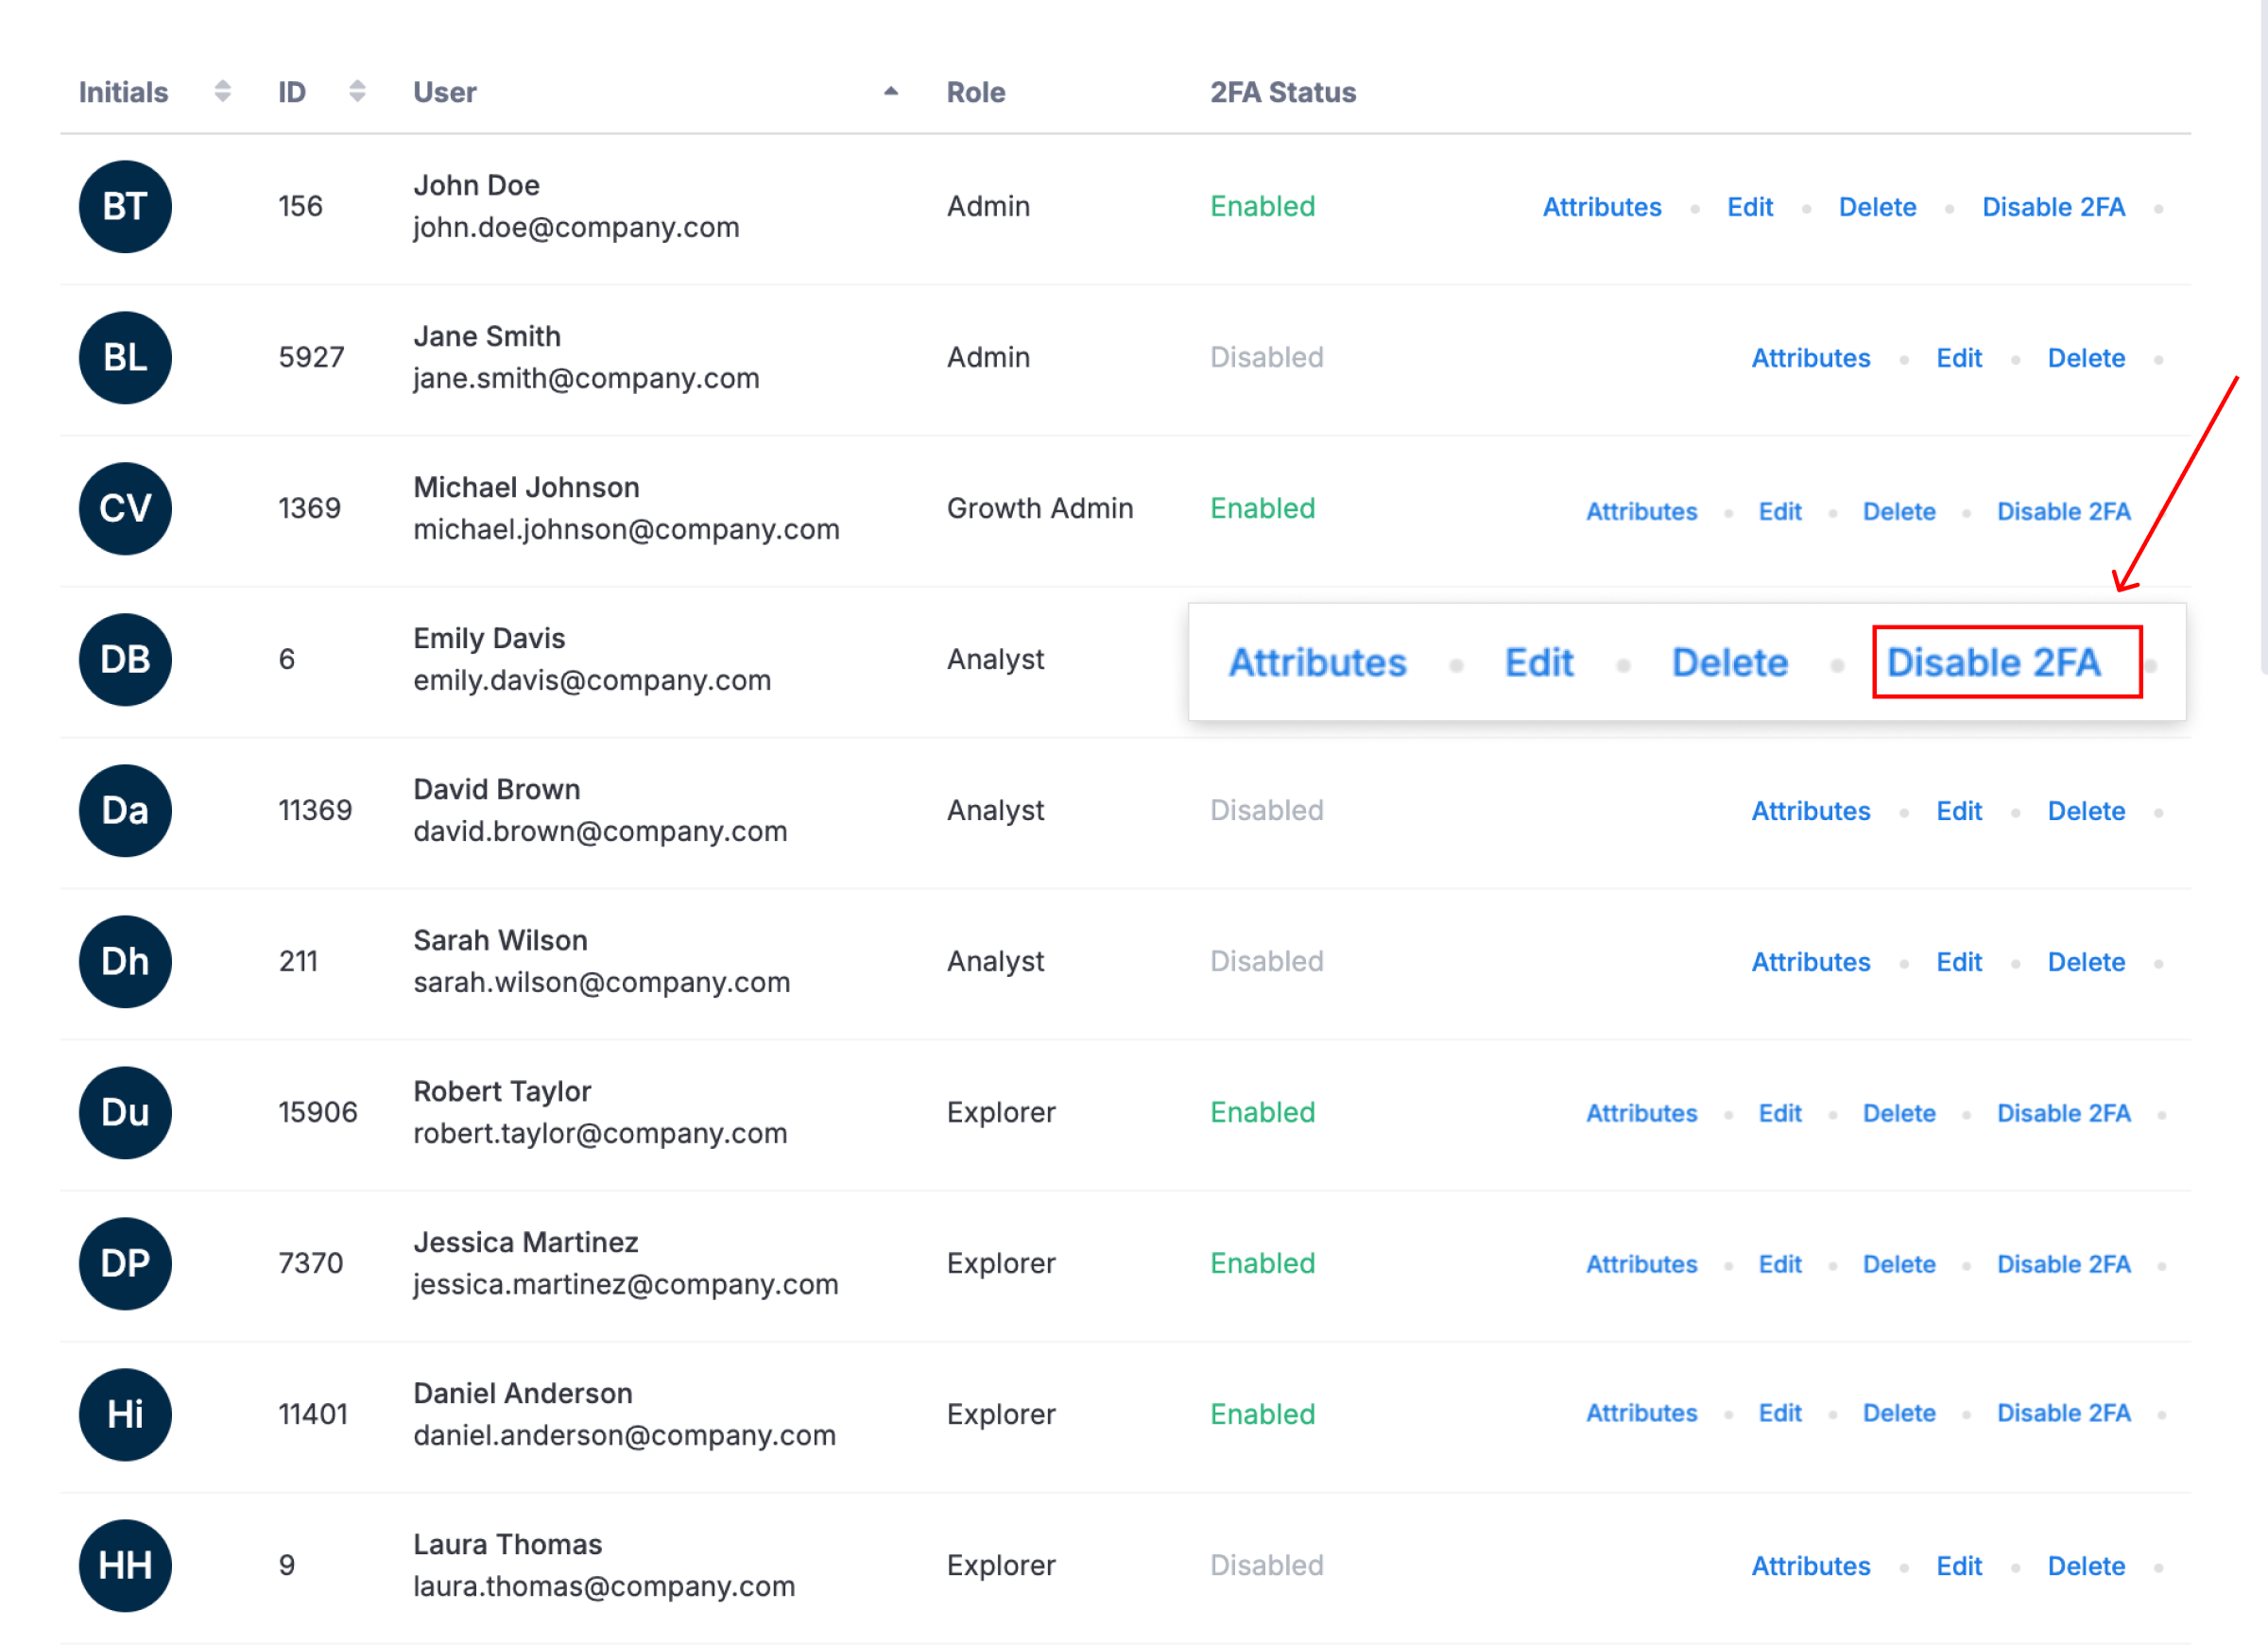Delete user Robert Taylor
Image resolution: width=2268 pixels, height=1645 pixels.
(x=1899, y=1114)
